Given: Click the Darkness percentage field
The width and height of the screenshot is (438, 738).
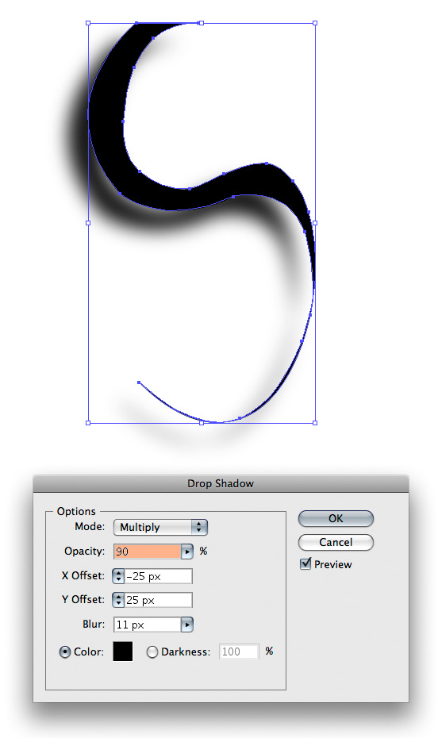Looking at the screenshot, I should pyautogui.click(x=239, y=652).
